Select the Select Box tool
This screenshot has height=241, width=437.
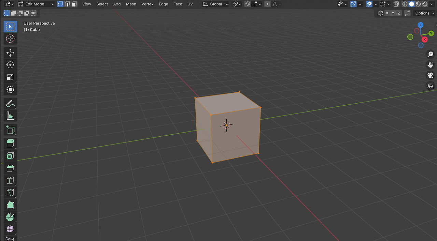(x=10, y=27)
